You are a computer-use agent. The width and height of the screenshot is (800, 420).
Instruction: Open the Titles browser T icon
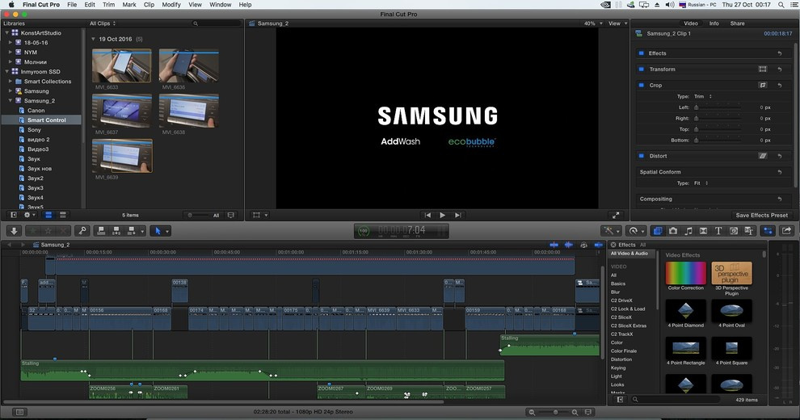pyautogui.click(x=718, y=231)
